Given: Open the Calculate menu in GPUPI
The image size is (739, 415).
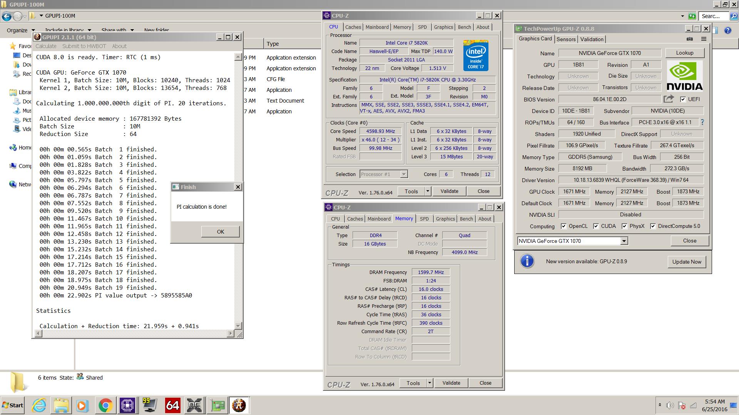Looking at the screenshot, I should [x=46, y=46].
